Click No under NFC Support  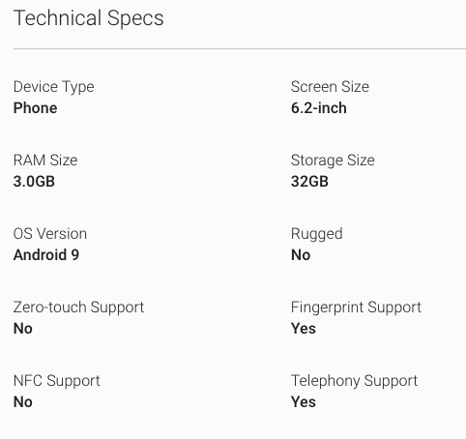[x=23, y=402]
